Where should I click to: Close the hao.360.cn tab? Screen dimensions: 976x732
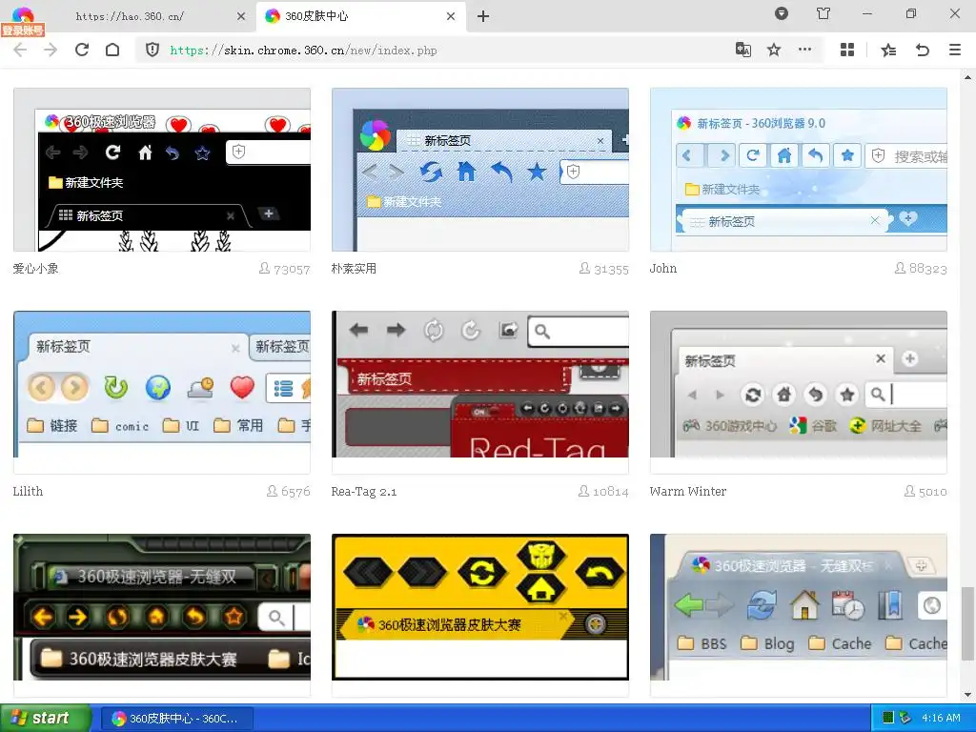(x=241, y=16)
